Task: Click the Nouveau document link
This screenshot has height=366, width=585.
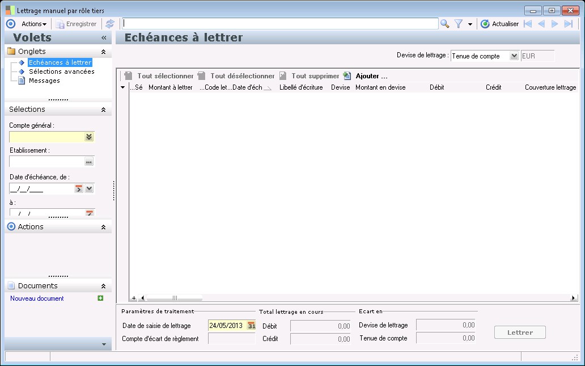Action: pos(37,298)
